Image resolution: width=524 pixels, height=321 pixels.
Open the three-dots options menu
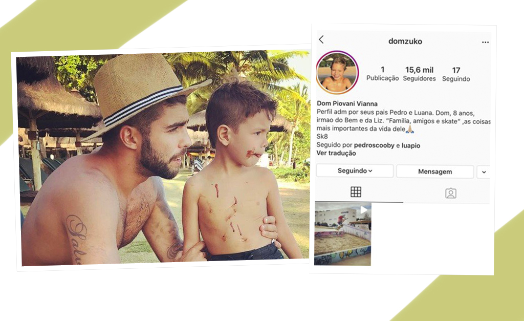485,42
